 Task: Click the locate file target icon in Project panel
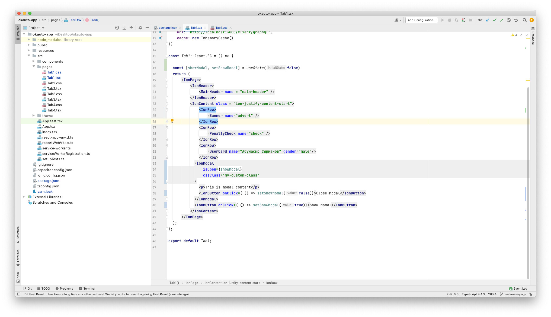pyautogui.click(x=117, y=28)
